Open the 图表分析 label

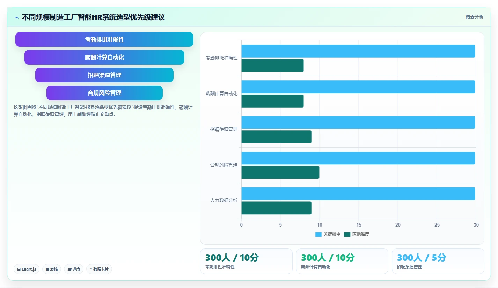(x=474, y=17)
